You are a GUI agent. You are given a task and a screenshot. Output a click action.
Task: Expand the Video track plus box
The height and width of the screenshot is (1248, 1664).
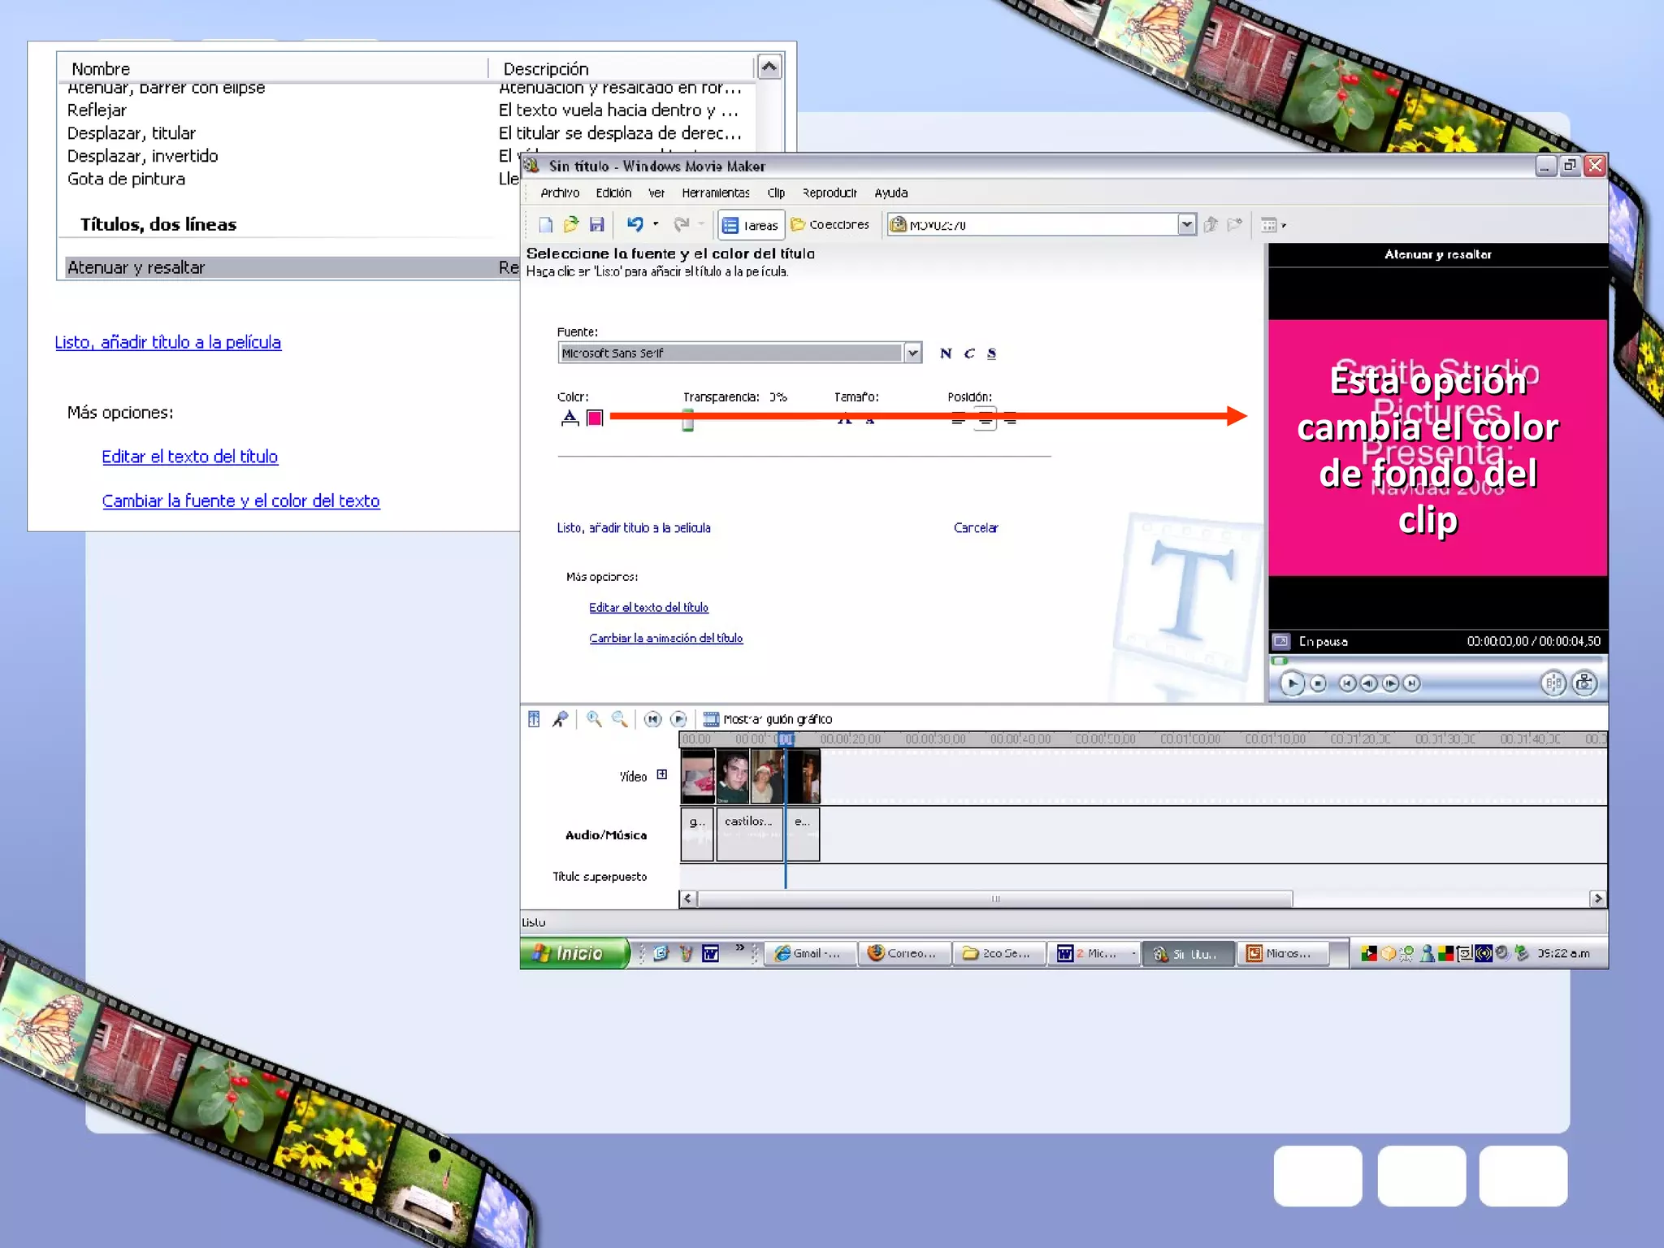(662, 774)
